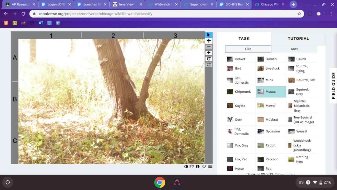Choose Rabbit as the animal

tap(271, 145)
